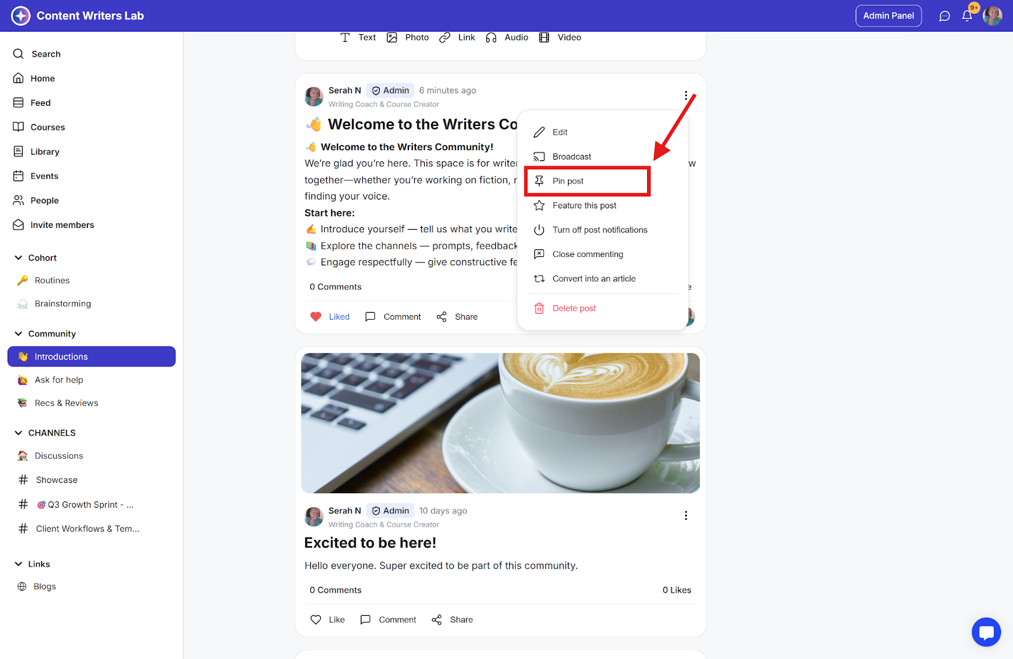Screen dimensions: 1013x659
Task: Click Comment on the Excited post
Action: (388, 620)
